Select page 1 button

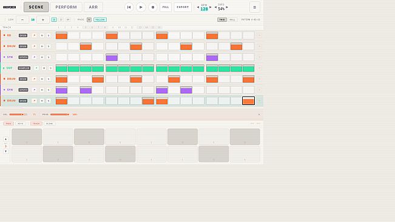89,19
